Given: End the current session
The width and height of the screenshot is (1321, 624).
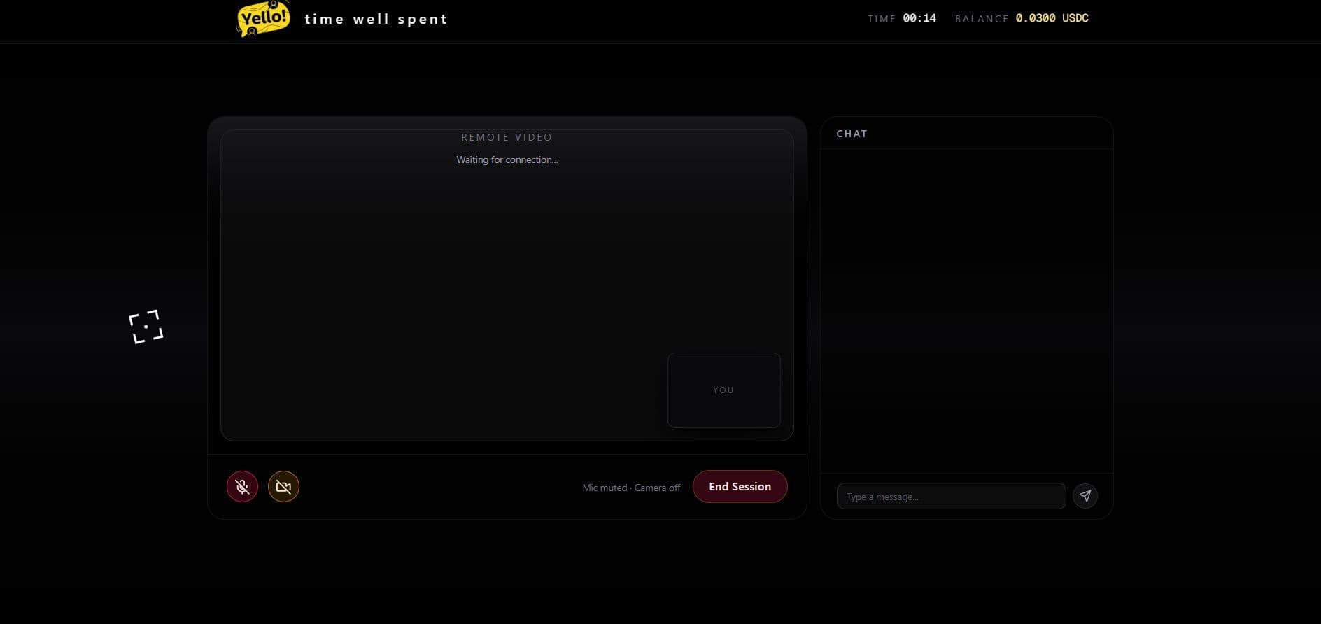Looking at the screenshot, I should tap(740, 487).
